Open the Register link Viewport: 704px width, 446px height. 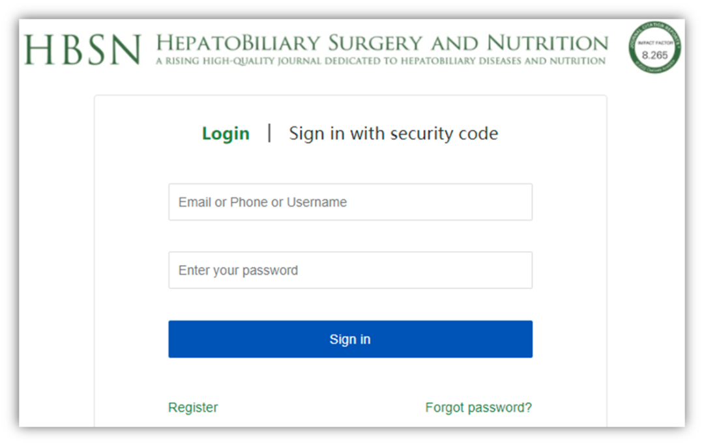point(193,408)
